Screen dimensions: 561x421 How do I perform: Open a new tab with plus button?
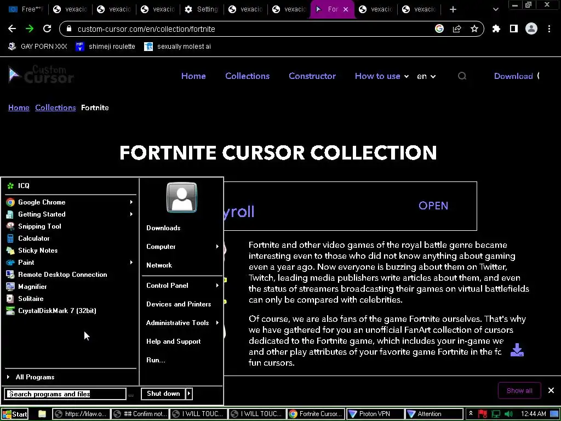point(453,10)
